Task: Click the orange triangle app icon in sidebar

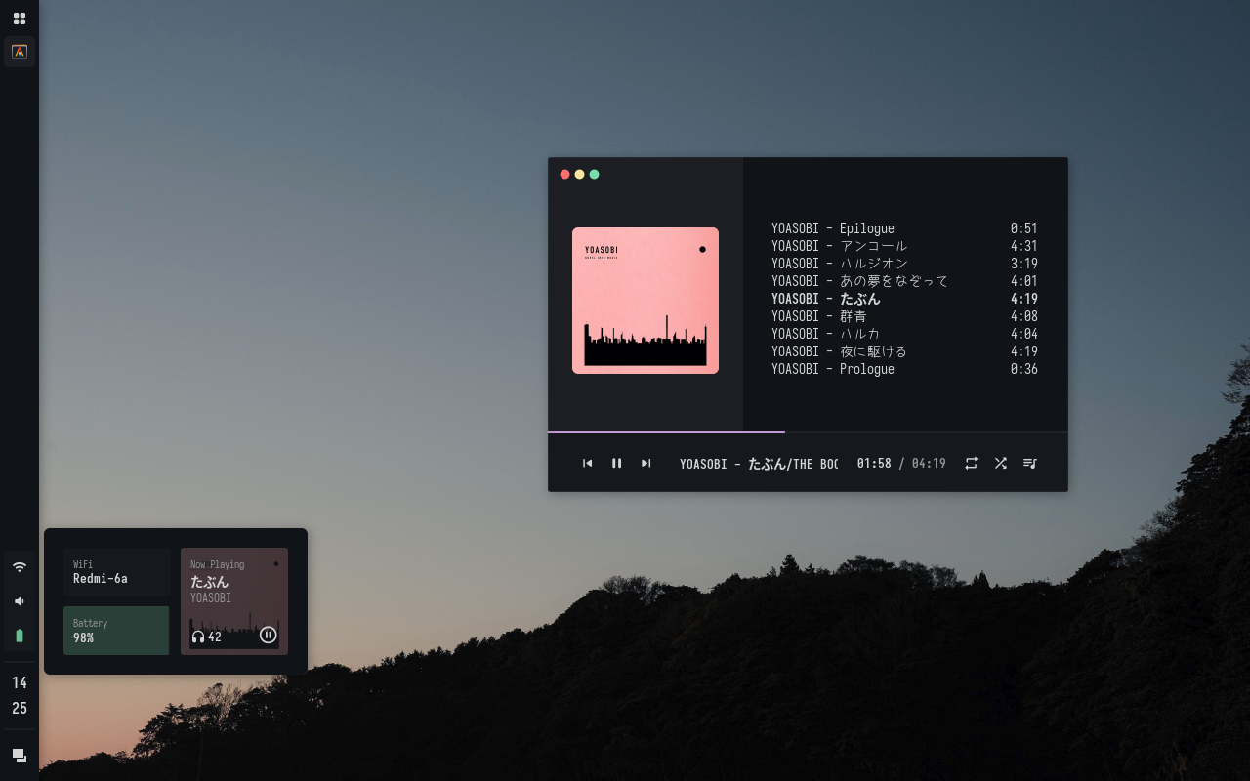Action: click(x=20, y=52)
